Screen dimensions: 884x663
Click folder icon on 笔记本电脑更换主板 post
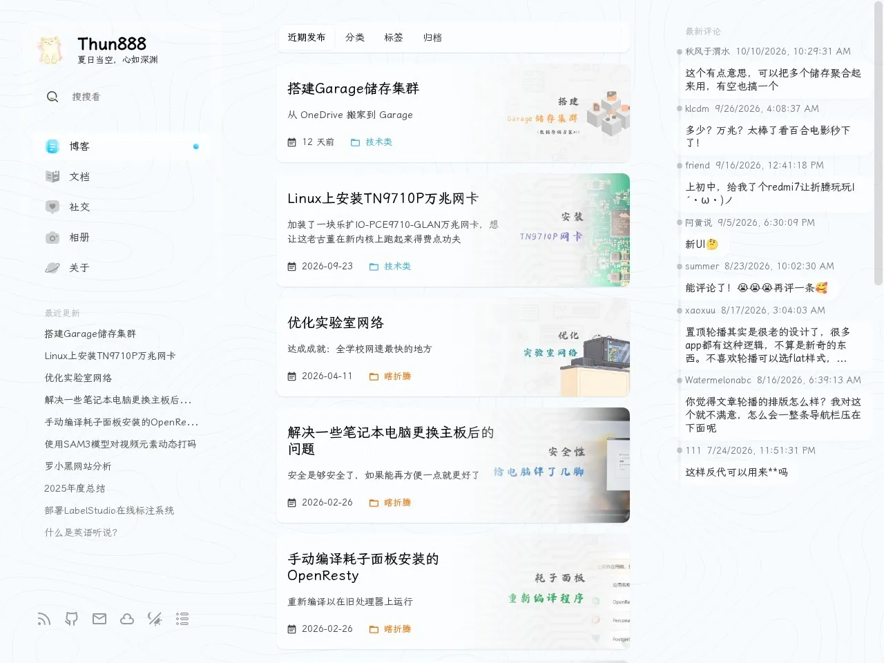pos(374,503)
